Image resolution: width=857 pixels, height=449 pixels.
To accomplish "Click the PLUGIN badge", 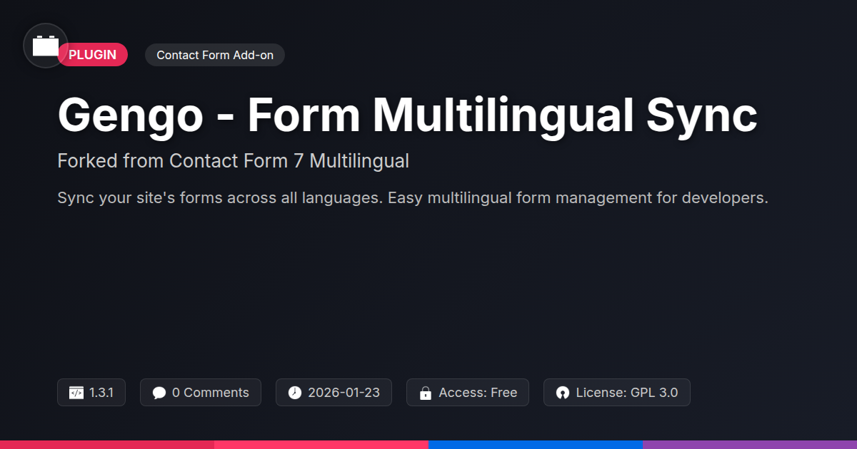I will pyautogui.click(x=93, y=55).
